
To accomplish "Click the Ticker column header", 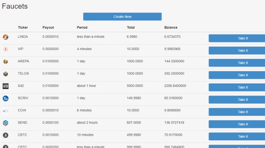I will (x=23, y=27).
